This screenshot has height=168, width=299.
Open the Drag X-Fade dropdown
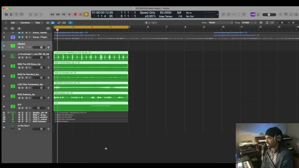(x=249, y=23)
